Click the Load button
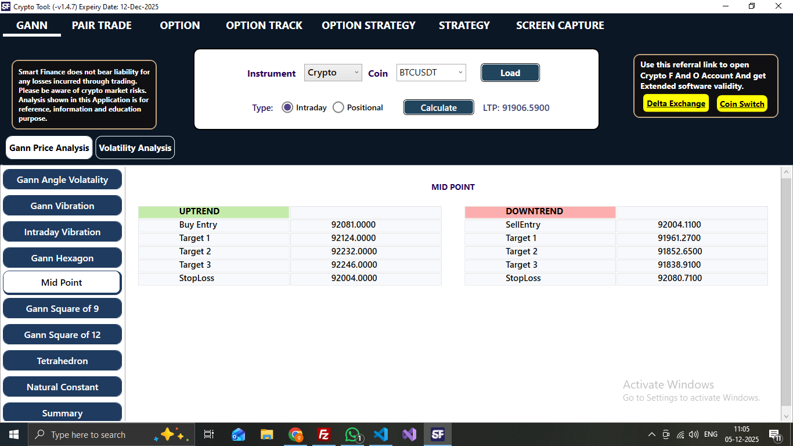The width and height of the screenshot is (793, 446). (510, 72)
